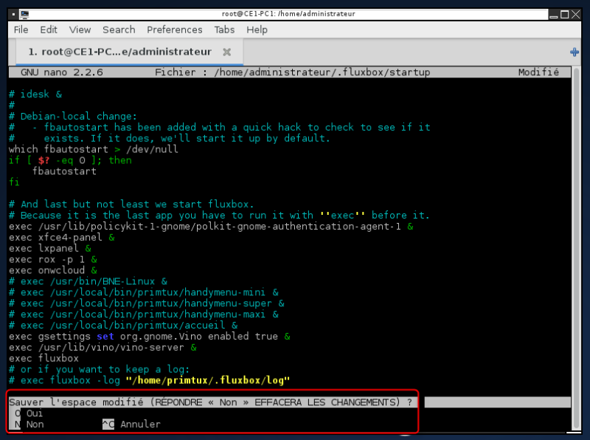Click the gsettings Vino enabled true line
590x440 pixels.
pos(150,337)
